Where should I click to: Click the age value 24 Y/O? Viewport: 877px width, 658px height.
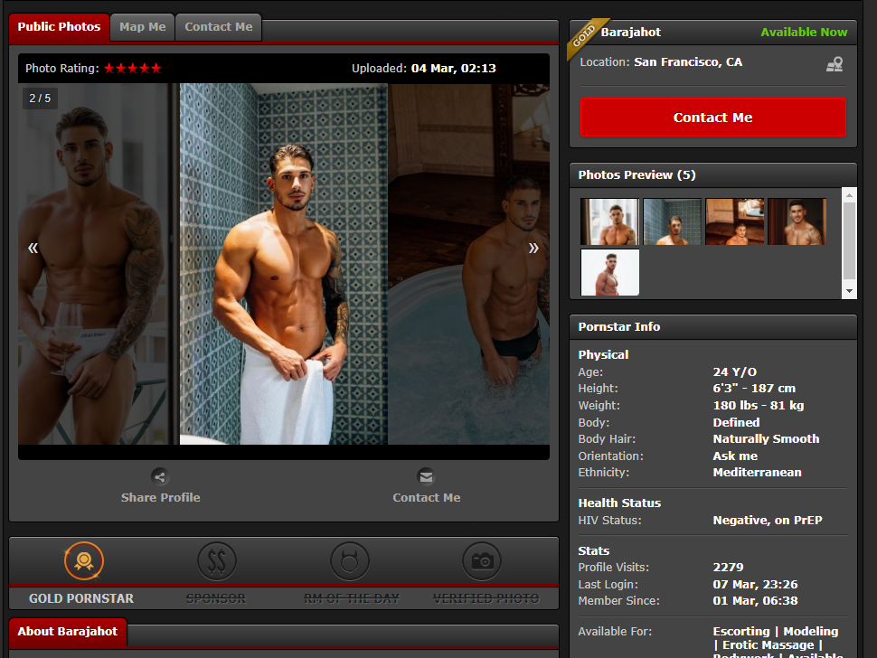tap(735, 372)
